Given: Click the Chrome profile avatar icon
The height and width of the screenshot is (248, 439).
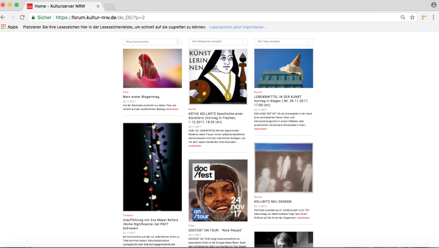Looking at the screenshot, I should click(x=433, y=5).
